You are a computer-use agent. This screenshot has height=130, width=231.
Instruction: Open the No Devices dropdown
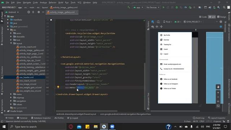[x=153, y=7]
